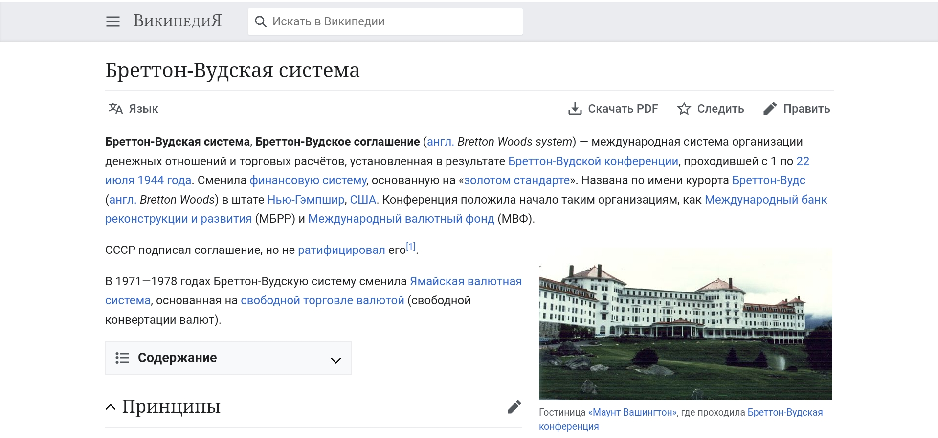This screenshot has height=438, width=938.
Task: Open the Международный валютный фонд link
Action: (401, 219)
